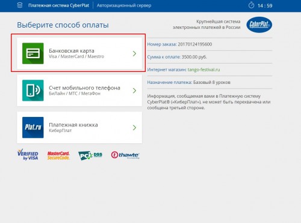Click the Сумма к оплате label
The image size is (301, 223).
[x=164, y=57]
